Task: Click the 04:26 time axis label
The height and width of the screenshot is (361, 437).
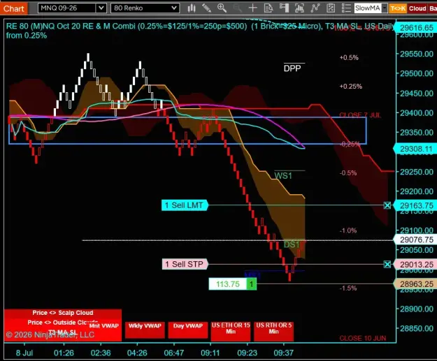Action: (137, 353)
